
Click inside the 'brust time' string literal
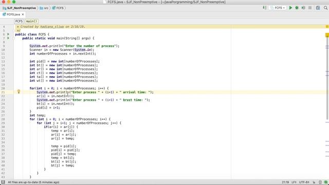pos(134,100)
